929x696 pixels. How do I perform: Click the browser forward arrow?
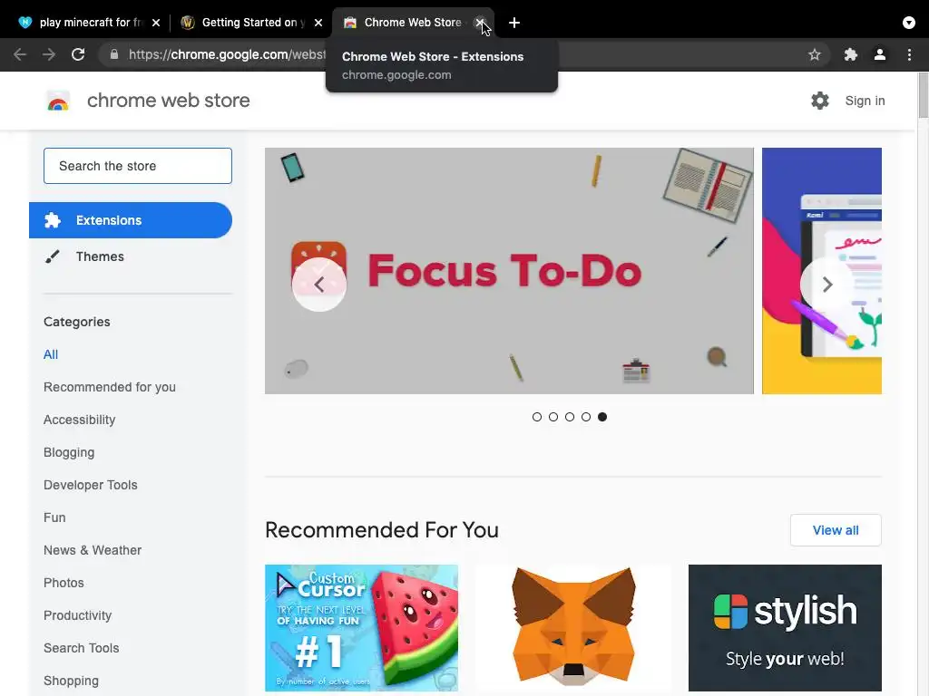coord(49,54)
